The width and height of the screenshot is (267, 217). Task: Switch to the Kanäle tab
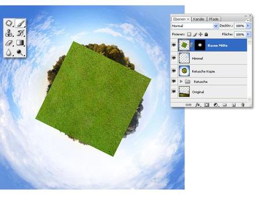[x=199, y=19]
